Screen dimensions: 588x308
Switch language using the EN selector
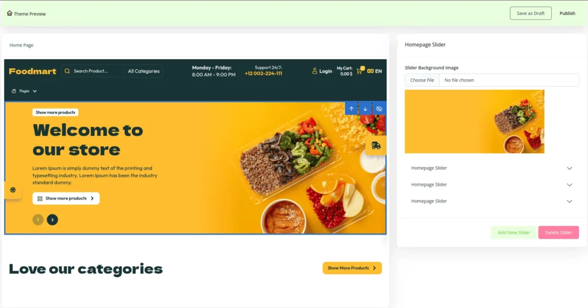pyautogui.click(x=374, y=71)
